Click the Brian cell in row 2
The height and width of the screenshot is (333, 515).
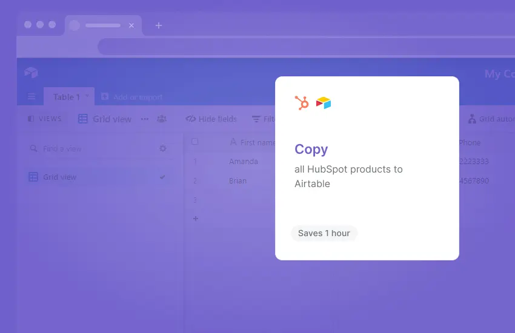click(x=238, y=181)
